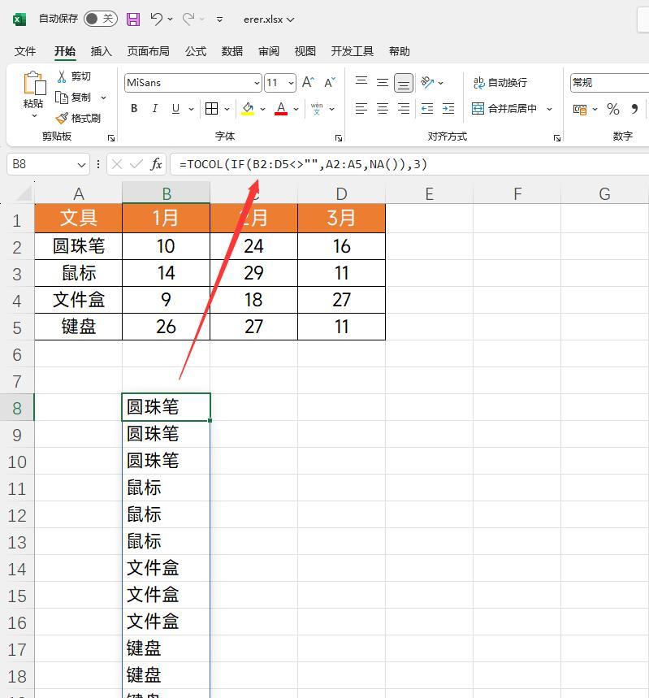The width and height of the screenshot is (649, 698).
Task: Click the accounting number format icon
Action: [x=580, y=110]
